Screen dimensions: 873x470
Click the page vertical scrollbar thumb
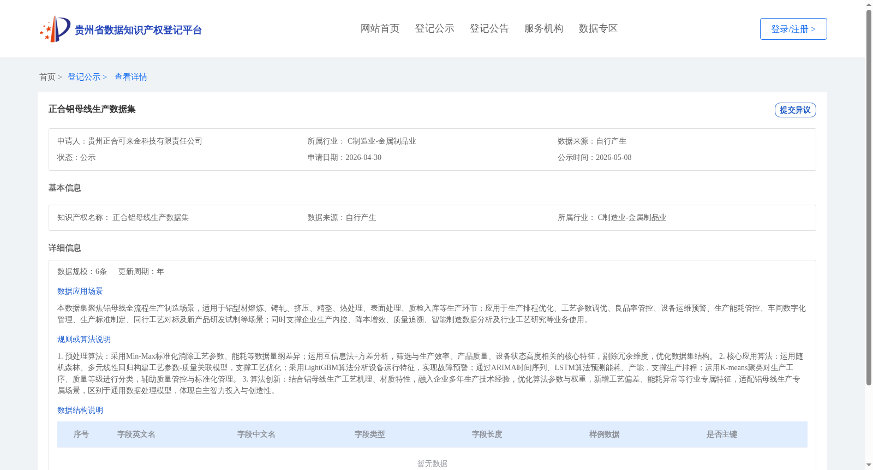pos(869,198)
